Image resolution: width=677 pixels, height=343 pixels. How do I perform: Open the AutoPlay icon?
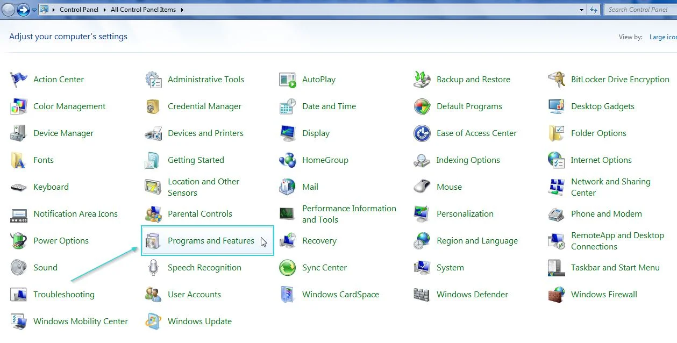tap(288, 80)
